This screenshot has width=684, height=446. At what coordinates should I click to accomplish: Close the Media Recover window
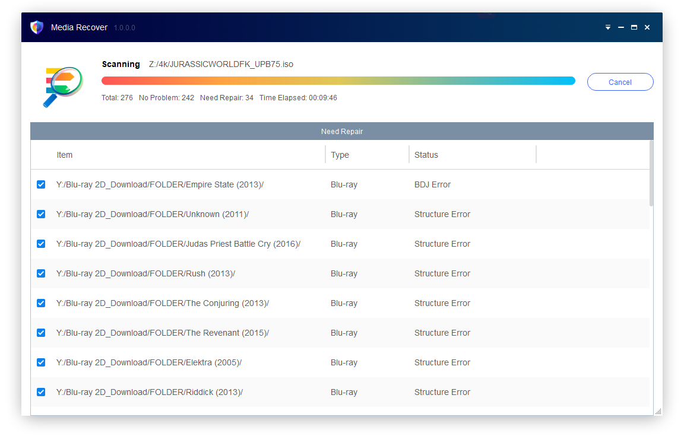coord(647,27)
